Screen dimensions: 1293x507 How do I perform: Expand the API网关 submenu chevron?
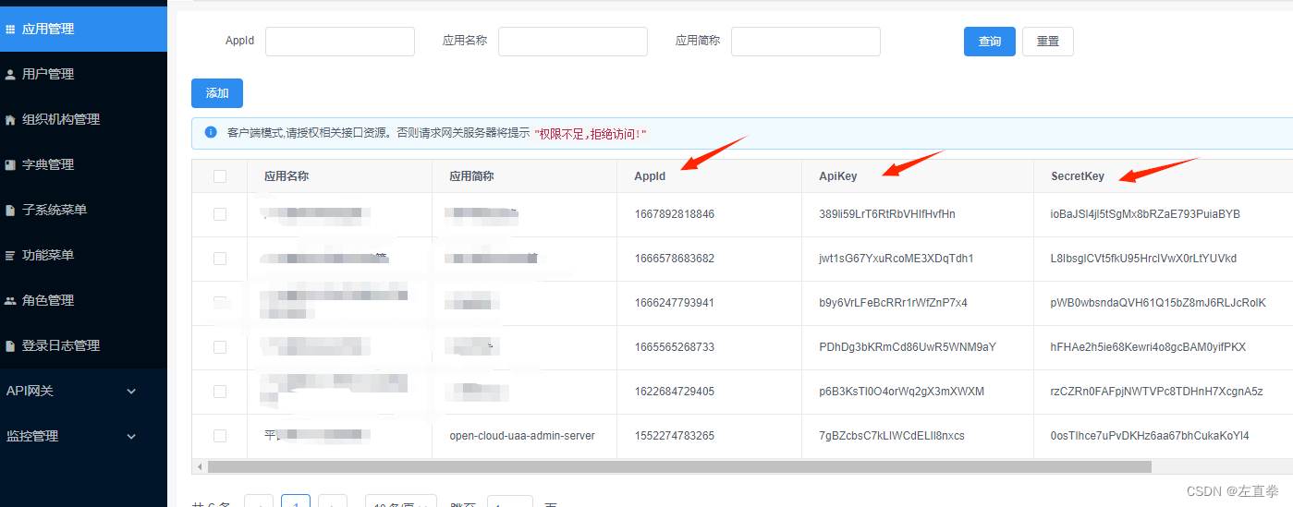click(131, 391)
